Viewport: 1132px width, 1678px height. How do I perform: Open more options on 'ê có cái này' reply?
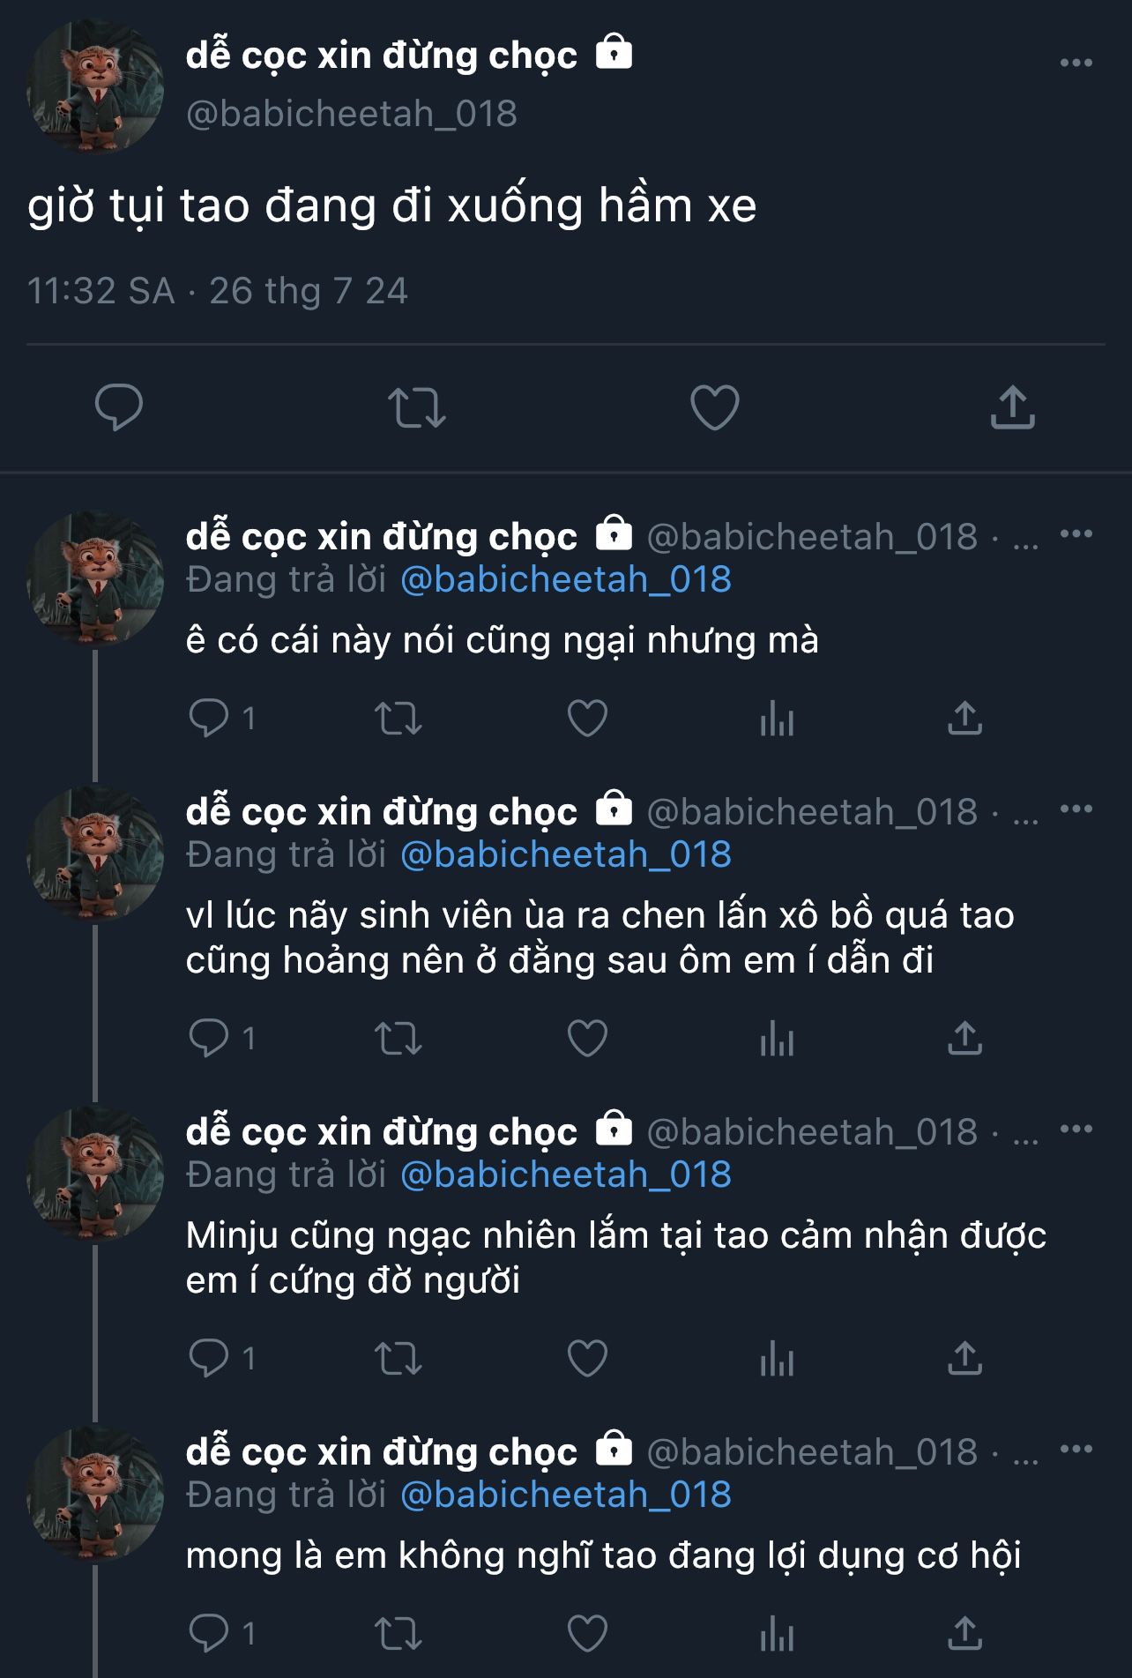1076,533
